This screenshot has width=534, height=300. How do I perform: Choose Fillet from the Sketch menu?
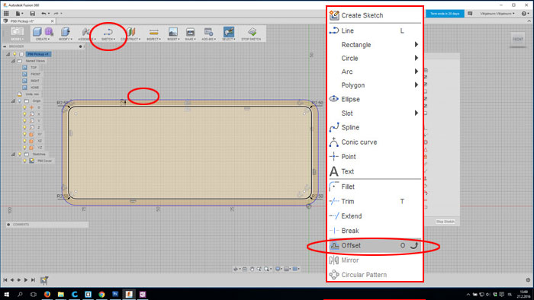pos(375,187)
